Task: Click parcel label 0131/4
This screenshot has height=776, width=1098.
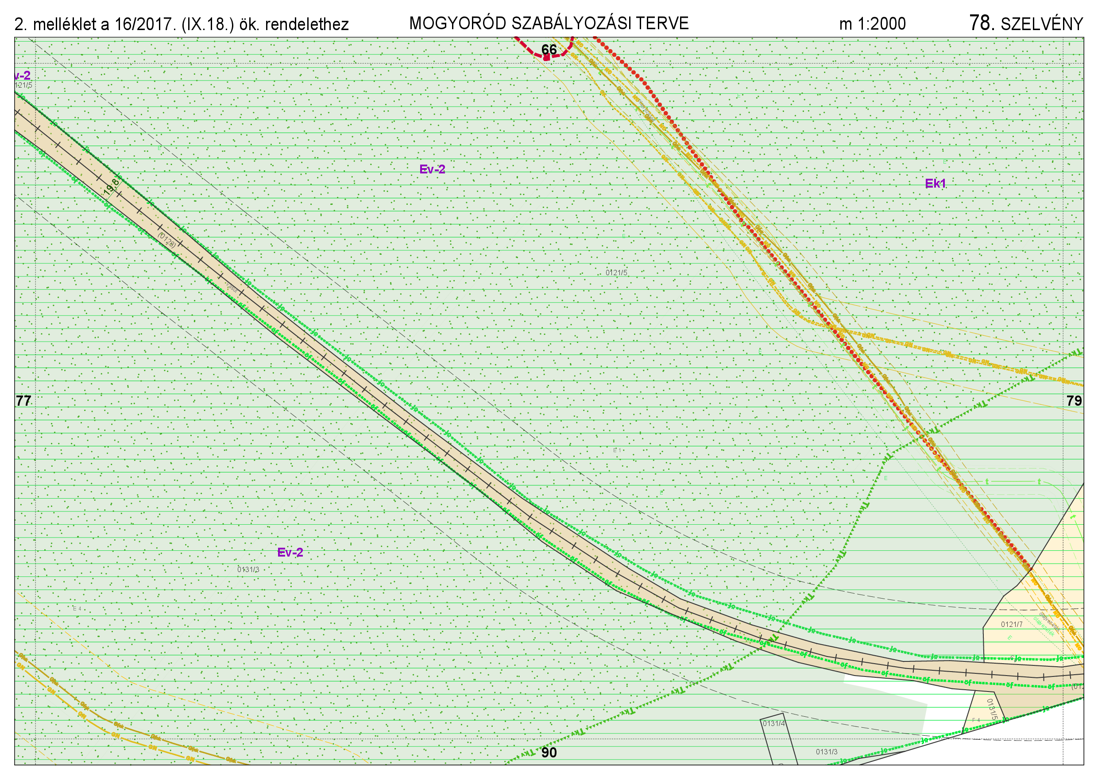Action: pyautogui.click(x=773, y=723)
